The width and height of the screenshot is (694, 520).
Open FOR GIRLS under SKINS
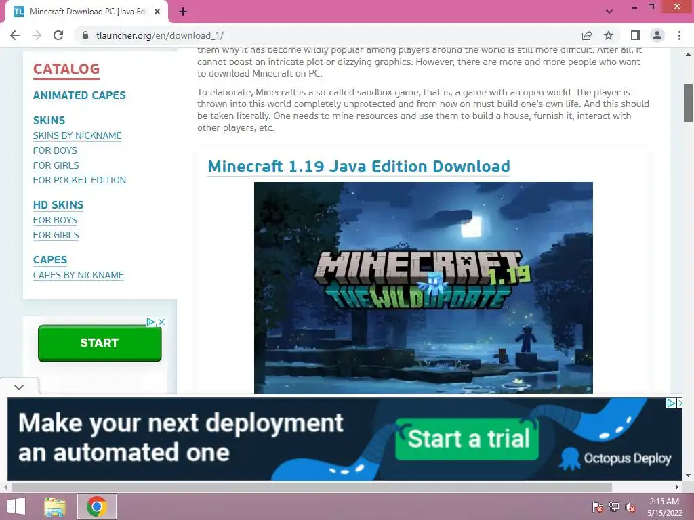tap(56, 165)
